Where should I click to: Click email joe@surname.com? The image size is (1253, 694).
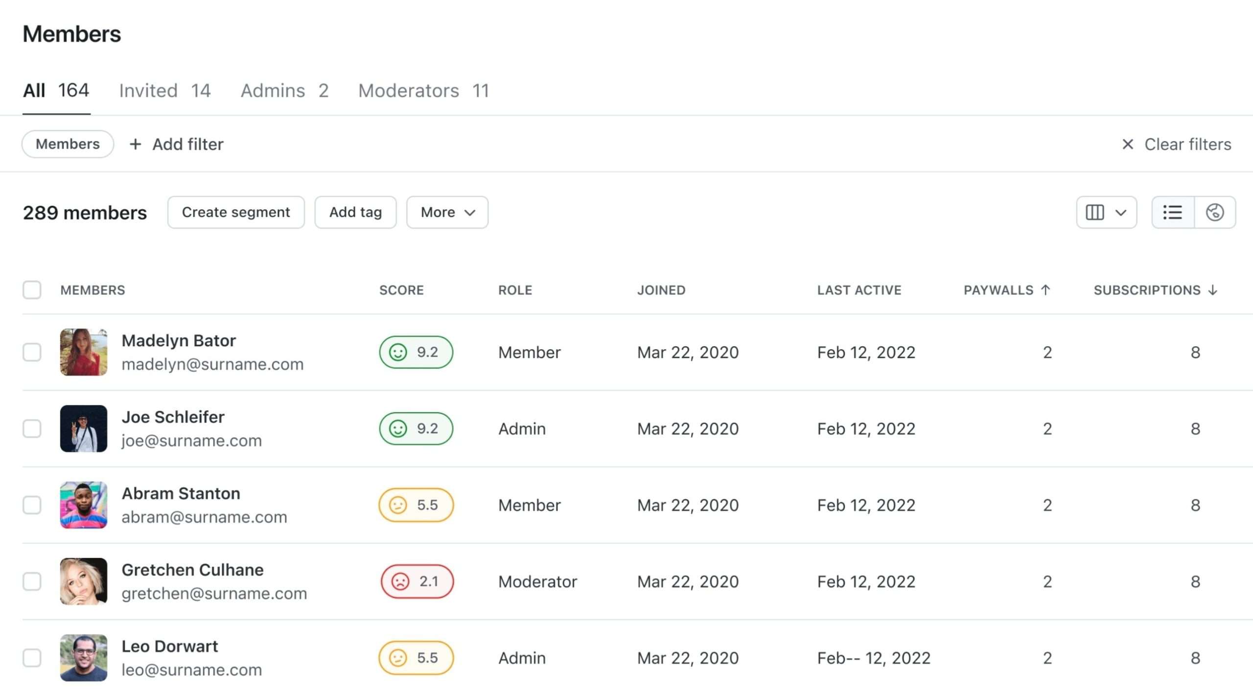[191, 441]
